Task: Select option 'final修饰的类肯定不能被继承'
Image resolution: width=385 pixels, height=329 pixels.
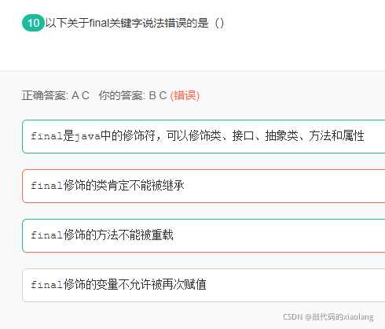Action: pos(203,186)
